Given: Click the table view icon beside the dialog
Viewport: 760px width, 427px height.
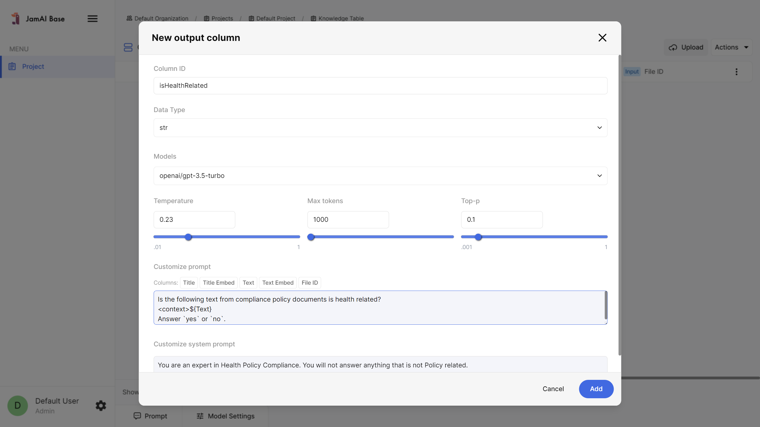Looking at the screenshot, I should 128,47.
